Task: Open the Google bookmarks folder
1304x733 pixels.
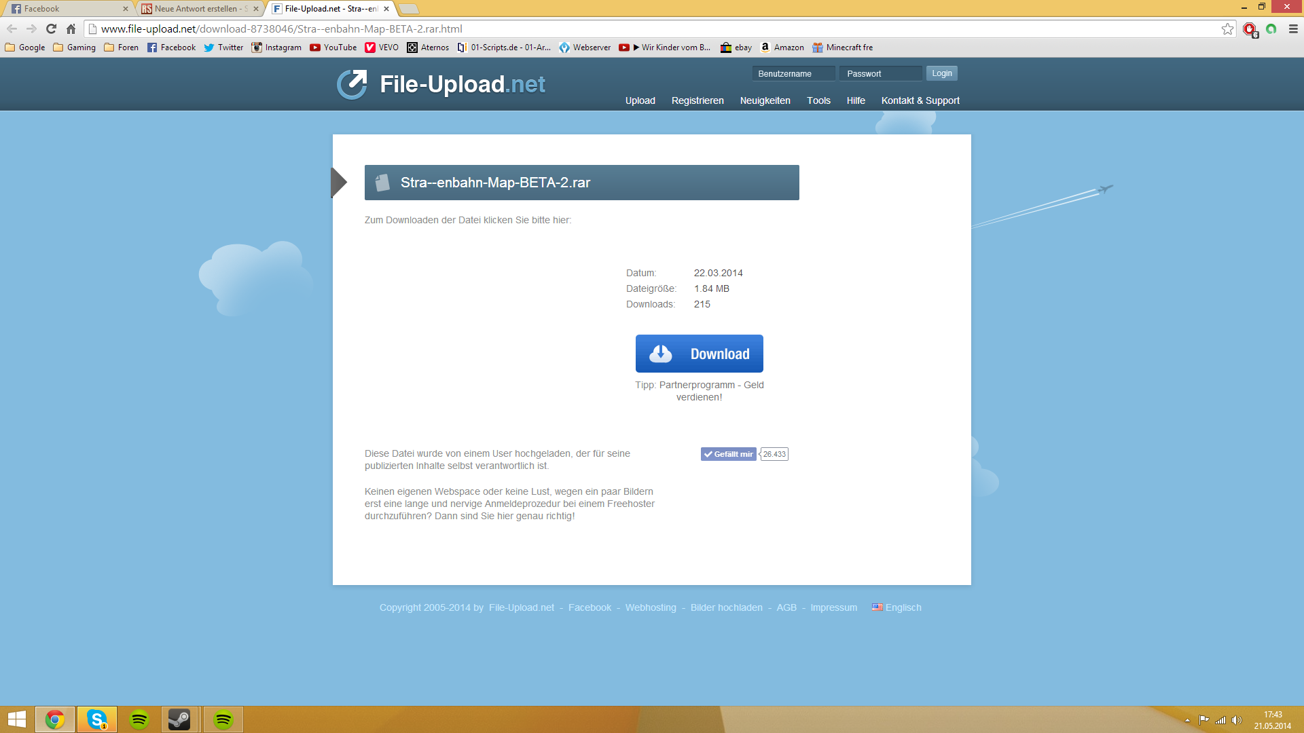Action: tap(25, 48)
